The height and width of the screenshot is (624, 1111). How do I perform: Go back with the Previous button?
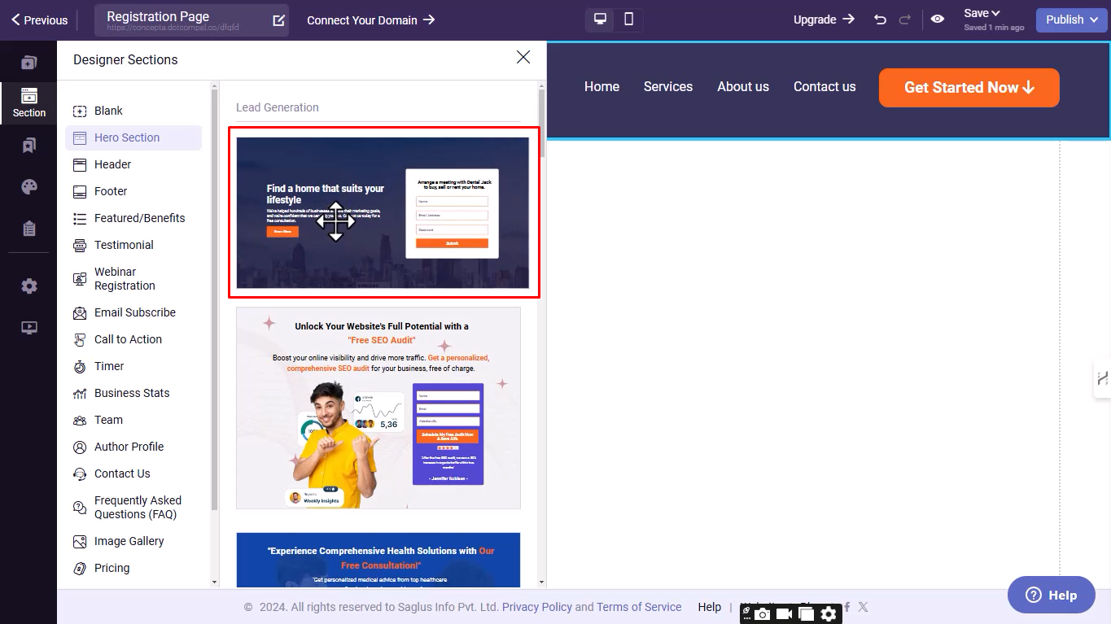click(39, 20)
